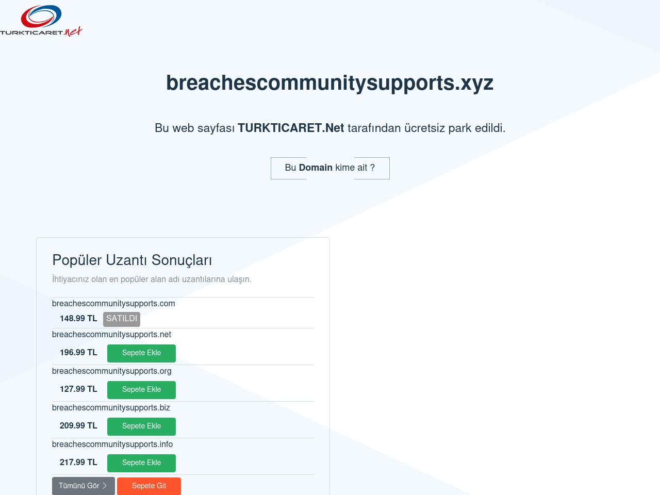Click the chevron arrow on Tümünü Gör
Screen dimensions: 660x495
point(105,486)
